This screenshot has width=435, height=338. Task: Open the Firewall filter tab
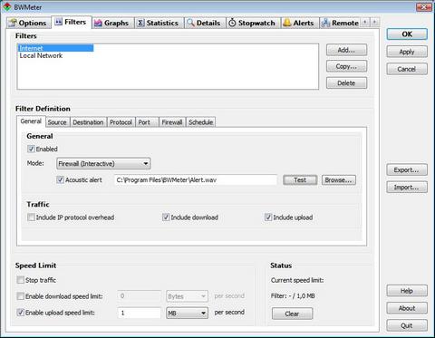pyautogui.click(x=172, y=122)
